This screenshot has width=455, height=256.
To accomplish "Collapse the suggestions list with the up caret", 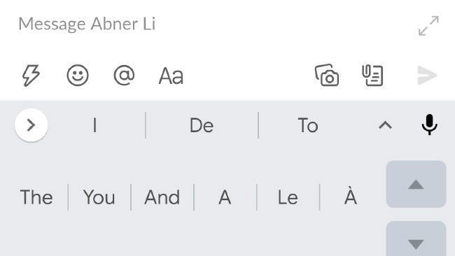I will click(x=385, y=125).
